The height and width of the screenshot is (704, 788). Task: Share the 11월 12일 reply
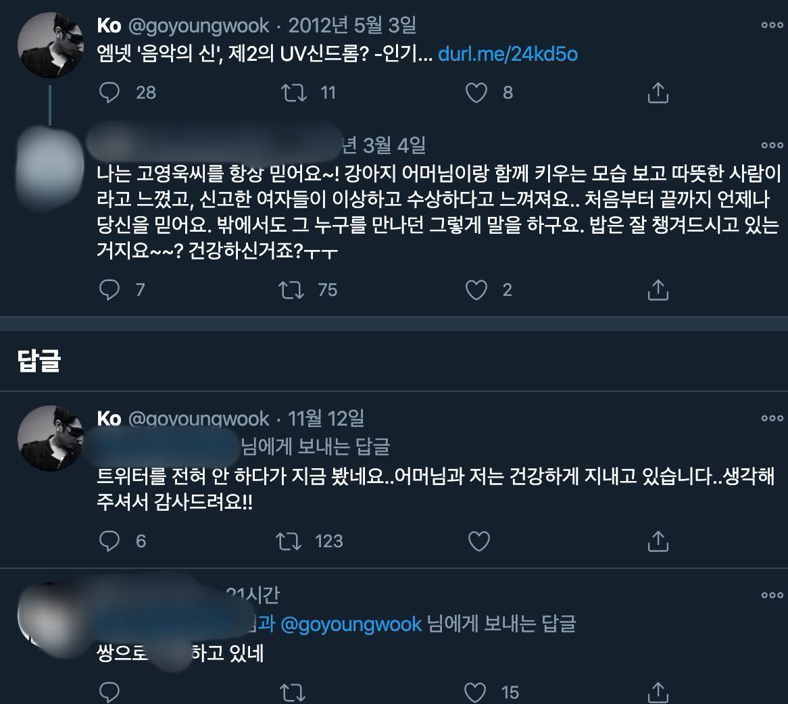(x=658, y=540)
